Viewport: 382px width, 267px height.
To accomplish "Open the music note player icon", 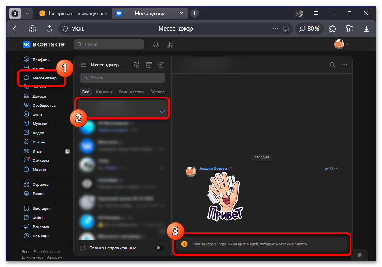I will pos(170,44).
